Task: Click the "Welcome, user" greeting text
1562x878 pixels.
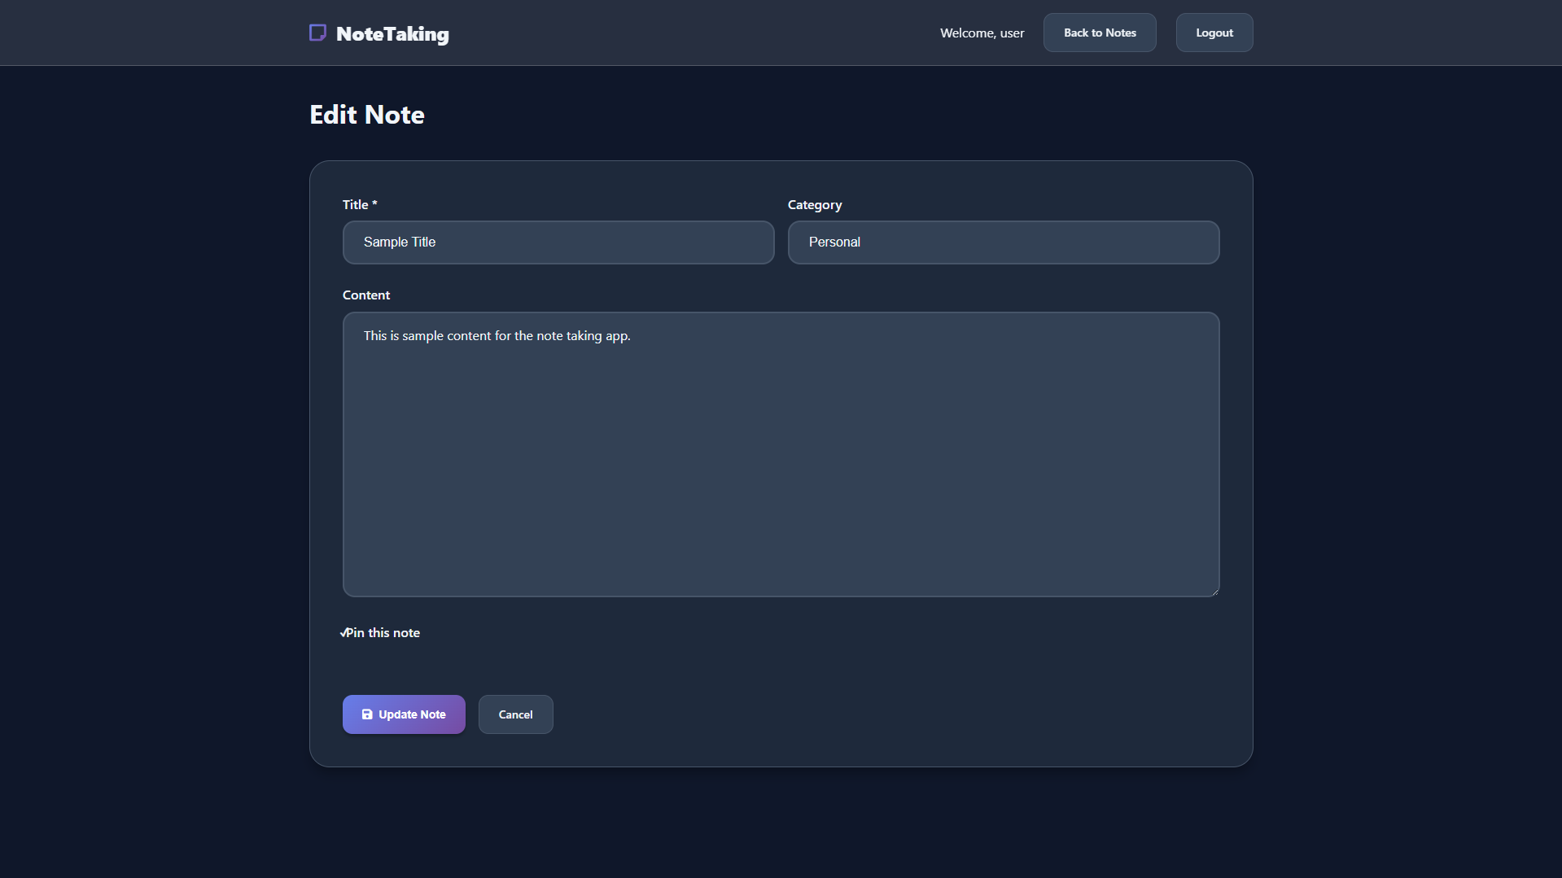Action: [982, 33]
